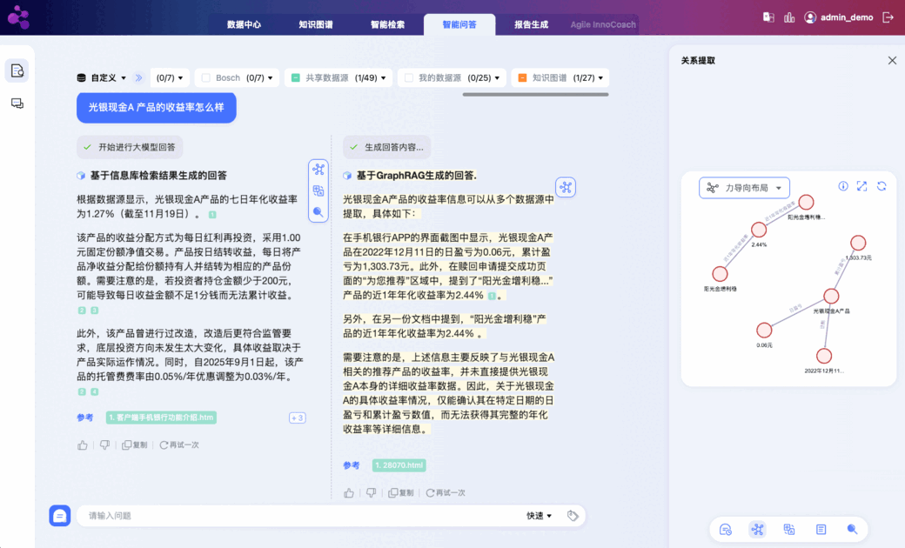Open the 自定义 dropdown

pyautogui.click(x=109, y=78)
